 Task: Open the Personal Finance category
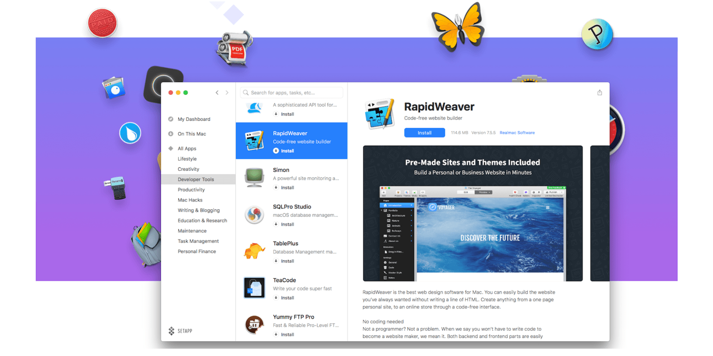point(197,251)
